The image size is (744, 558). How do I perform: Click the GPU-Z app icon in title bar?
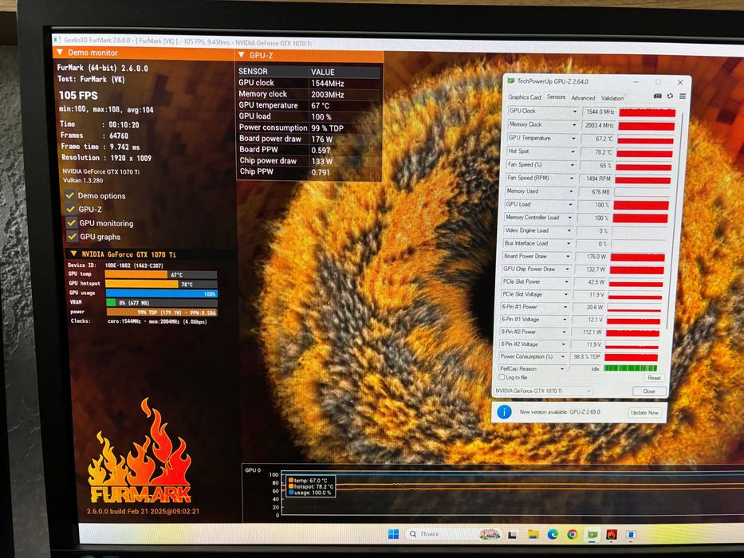[x=511, y=81]
